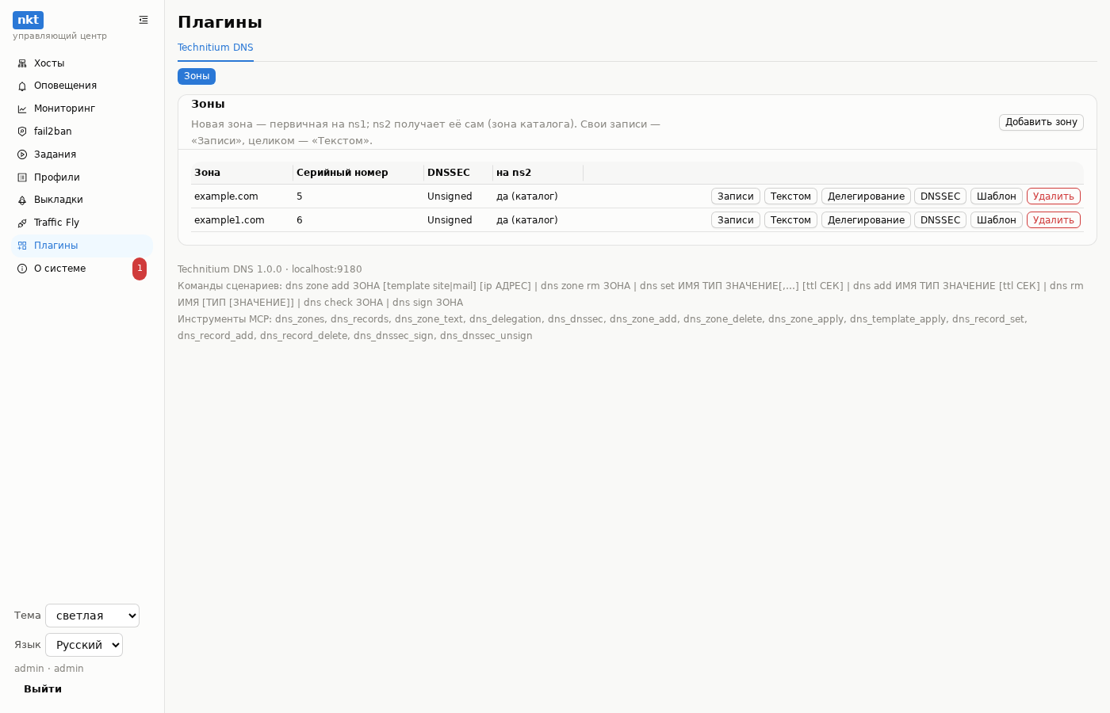The height and width of the screenshot is (713, 1110).
Task: Open Записи for example.com
Action: [736, 196]
